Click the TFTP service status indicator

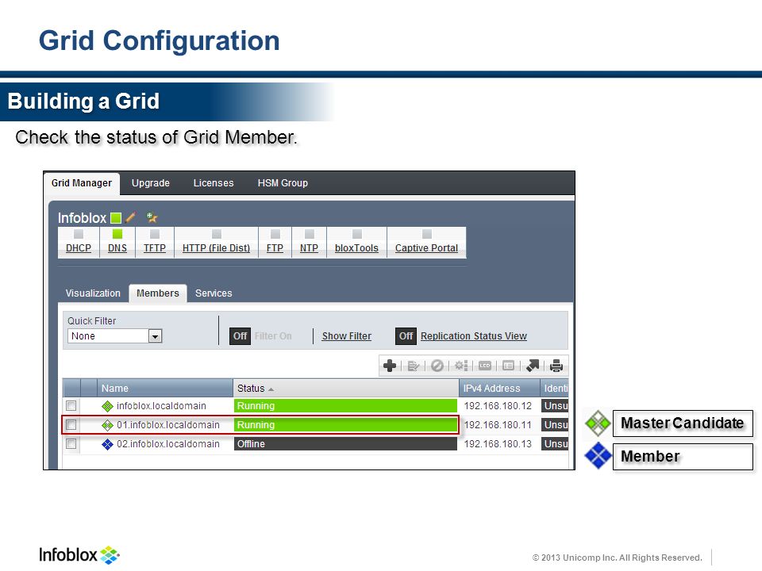coord(155,235)
